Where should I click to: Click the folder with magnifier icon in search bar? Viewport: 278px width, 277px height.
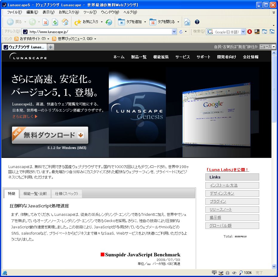click(264, 32)
